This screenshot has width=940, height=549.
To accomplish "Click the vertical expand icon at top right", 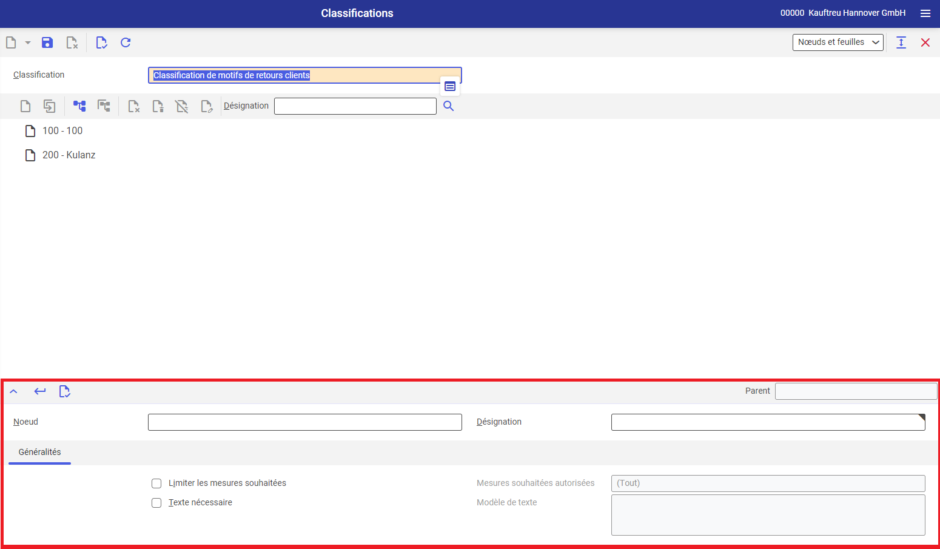I will pyautogui.click(x=901, y=42).
